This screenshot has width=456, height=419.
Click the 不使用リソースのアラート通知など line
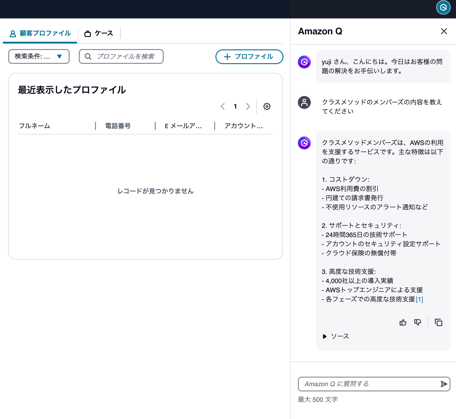375,207
